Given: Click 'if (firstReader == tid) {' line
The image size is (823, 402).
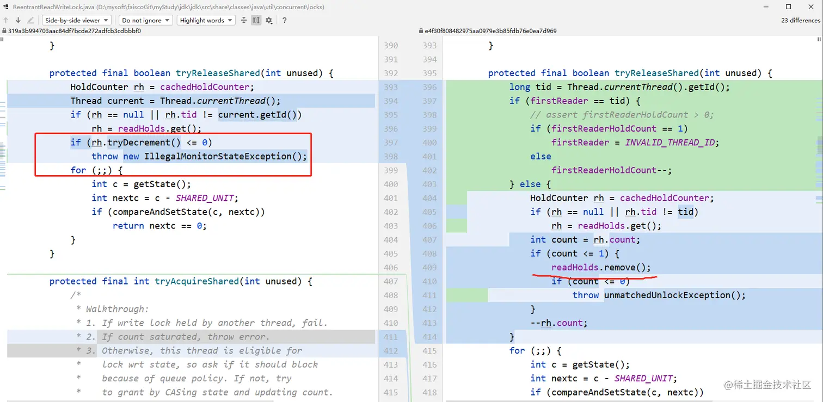Looking at the screenshot, I should (575, 101).
